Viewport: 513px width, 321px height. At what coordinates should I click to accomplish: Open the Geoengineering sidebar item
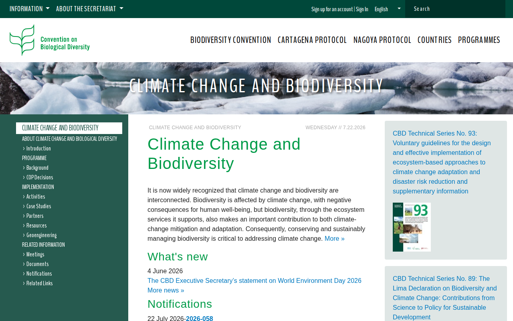pyautogui.click(x=41, y=235)
